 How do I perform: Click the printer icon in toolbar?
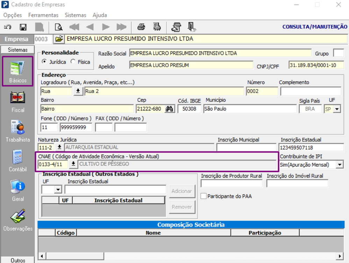coord(141,27)
